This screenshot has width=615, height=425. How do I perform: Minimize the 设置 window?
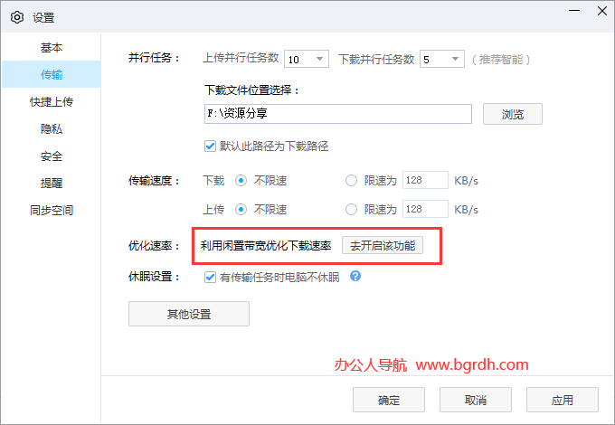[574, 11]
